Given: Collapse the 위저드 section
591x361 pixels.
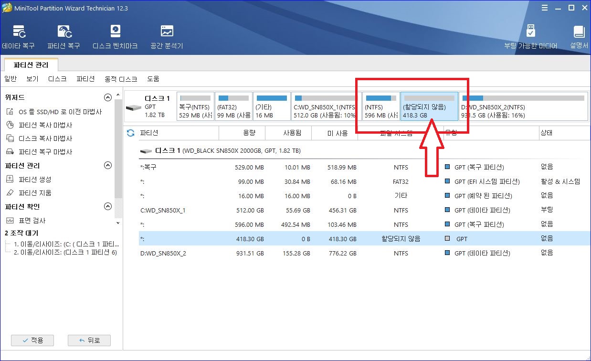Looking at the screenshot, I should [107, 97].
